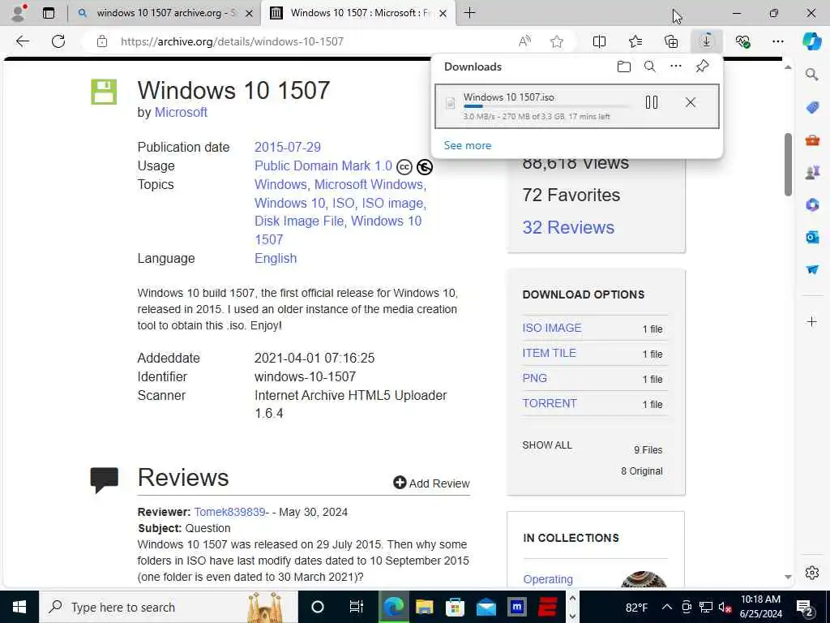Open Public Domain Mark 1.0 link
The height and width of the screenshot is (623, 830).
click(323, 165)
